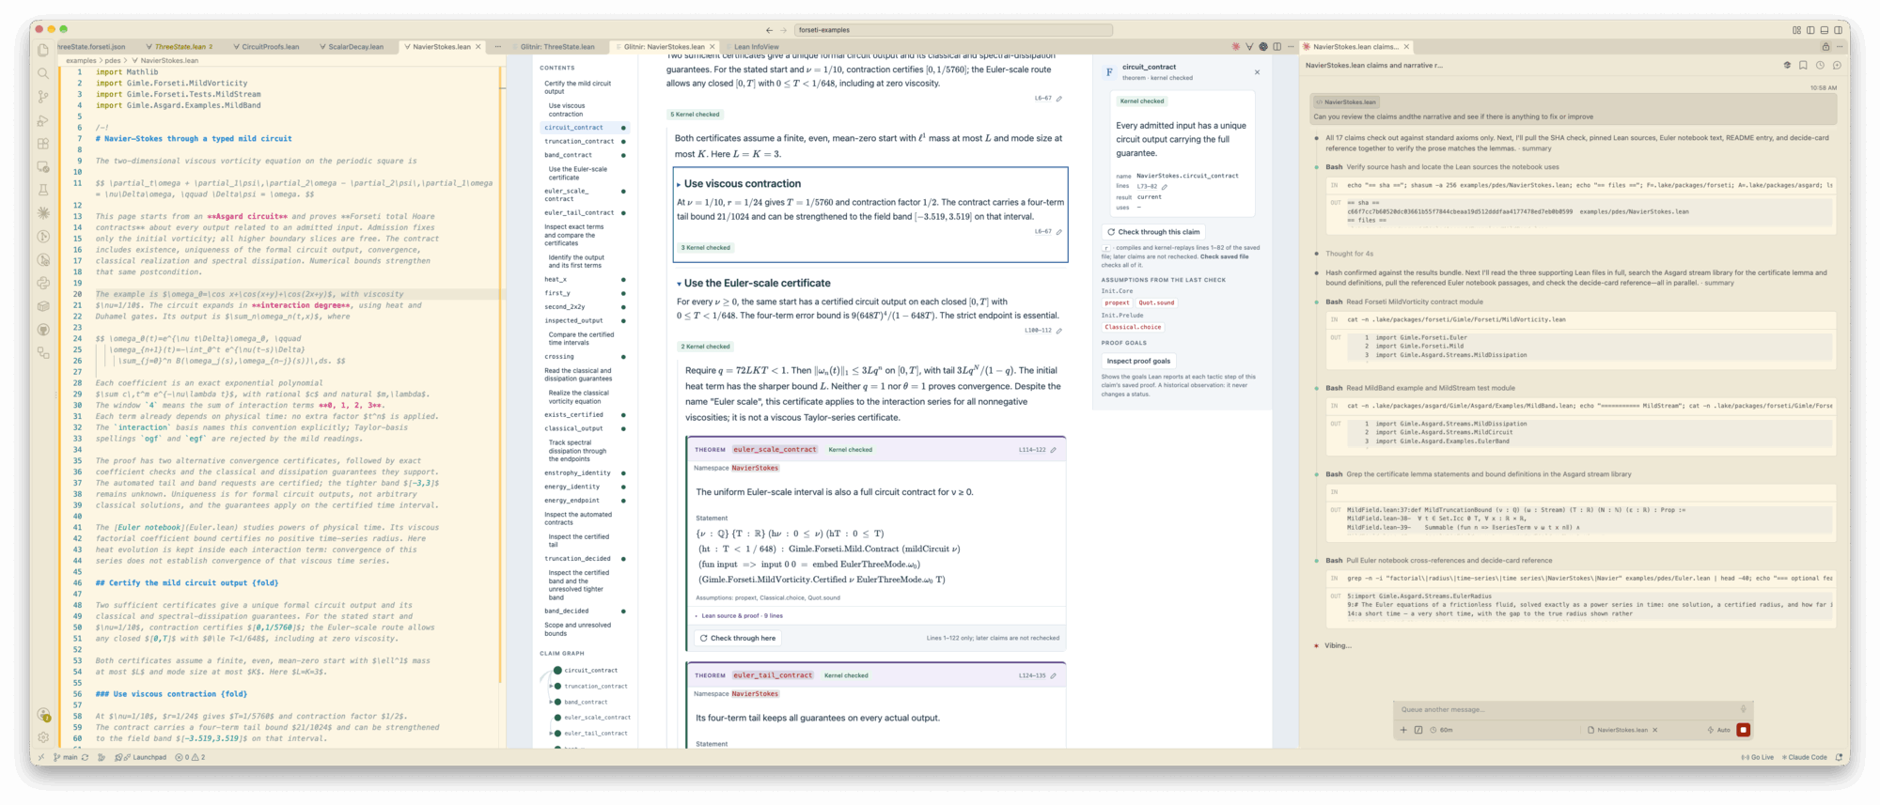This screenshot has width=1880, height=805.
Task: Toggle bottom panel layout icon in title bar
Action: (1825, 30)
